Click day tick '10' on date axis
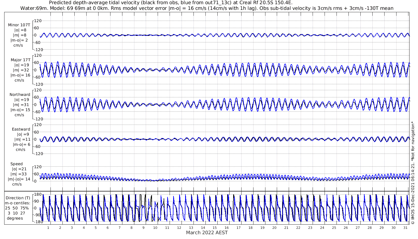The width and height of the screenshot is (418, 239). (x=155, y=228)
